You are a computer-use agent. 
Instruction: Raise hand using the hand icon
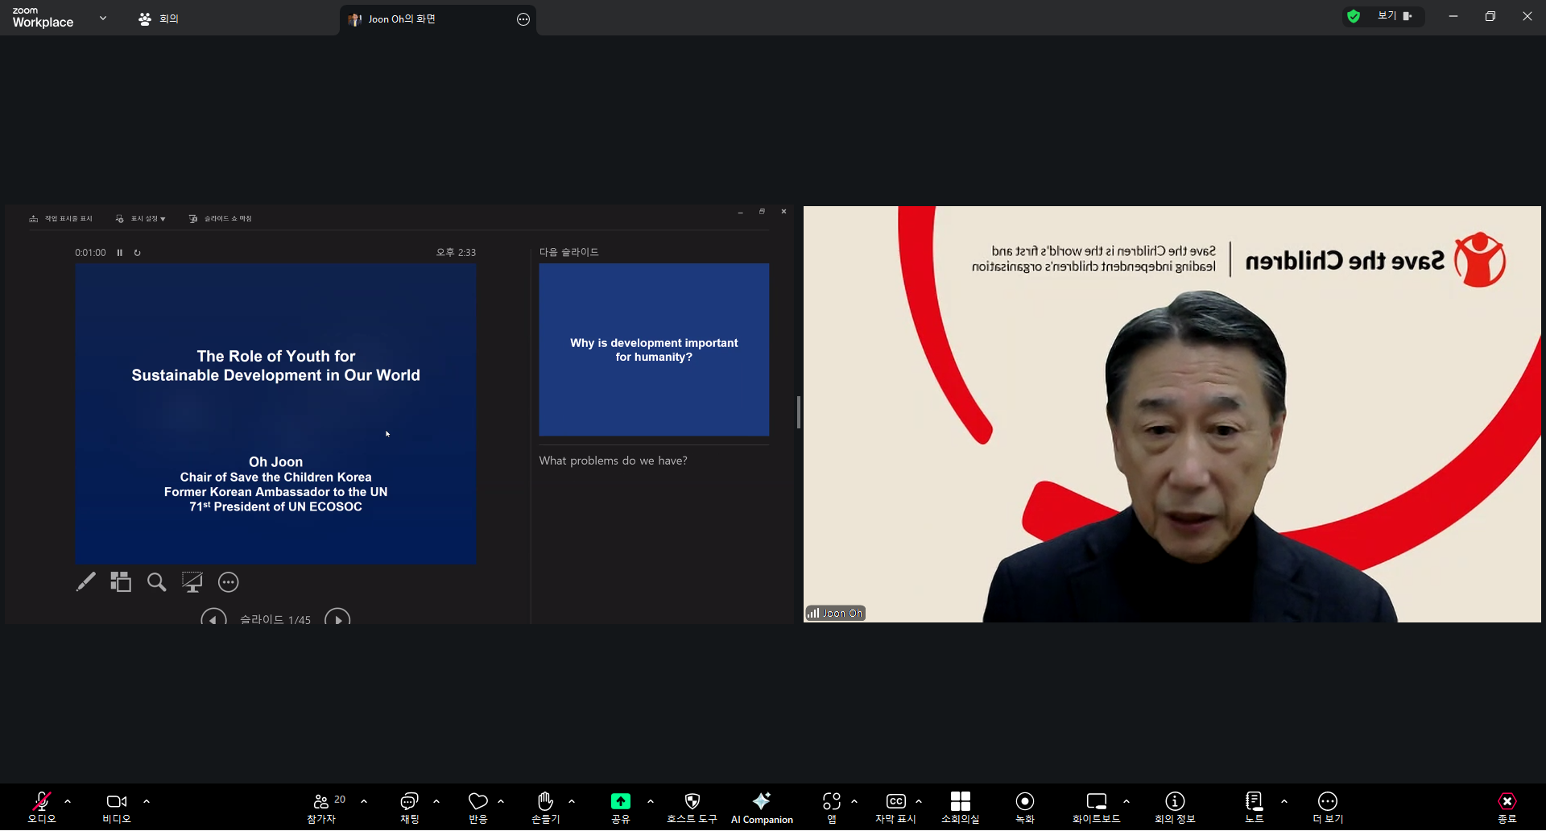[x=545, y=801]
